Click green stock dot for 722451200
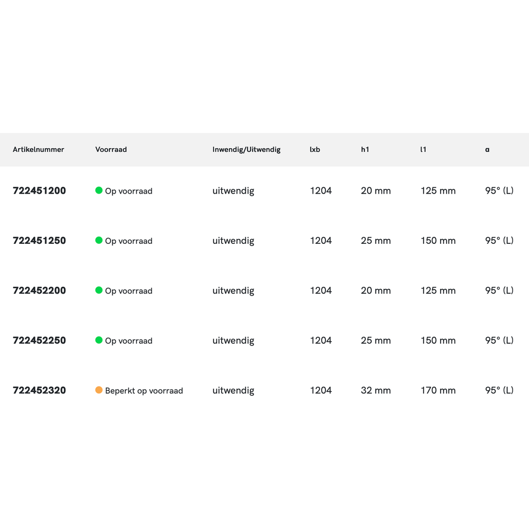The height and width of the screenshot is (529, 529). click(x=99, y=190)
